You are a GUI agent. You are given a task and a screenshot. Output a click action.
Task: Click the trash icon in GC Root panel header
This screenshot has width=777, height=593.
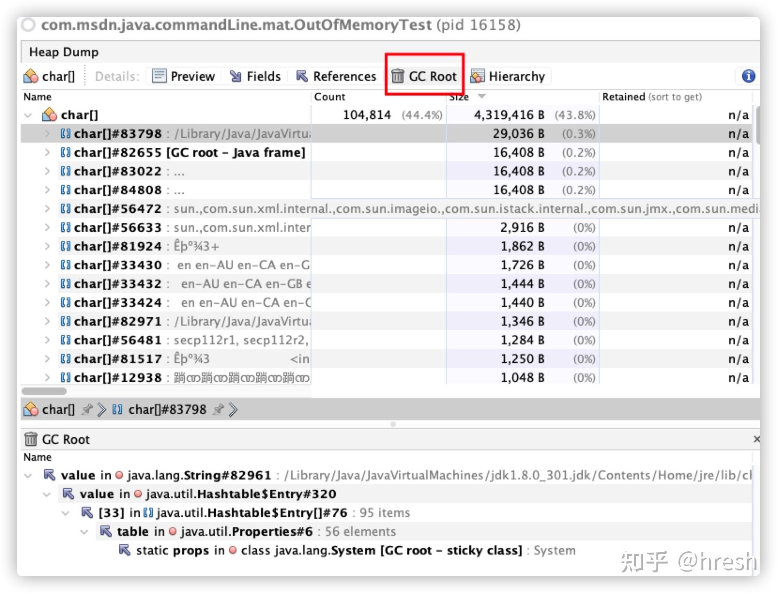(30, 439)
